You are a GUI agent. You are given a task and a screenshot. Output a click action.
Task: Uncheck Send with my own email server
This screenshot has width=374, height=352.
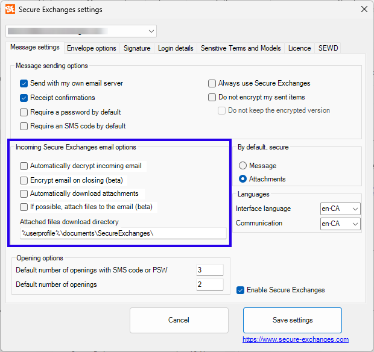[24, 83]
